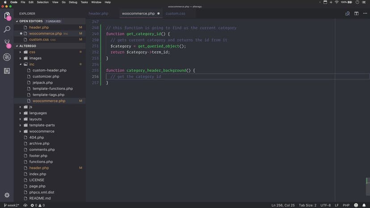Open the More Actions ellipsis in editor
This screenshot has height=208, width=370.
coord(364,13)
